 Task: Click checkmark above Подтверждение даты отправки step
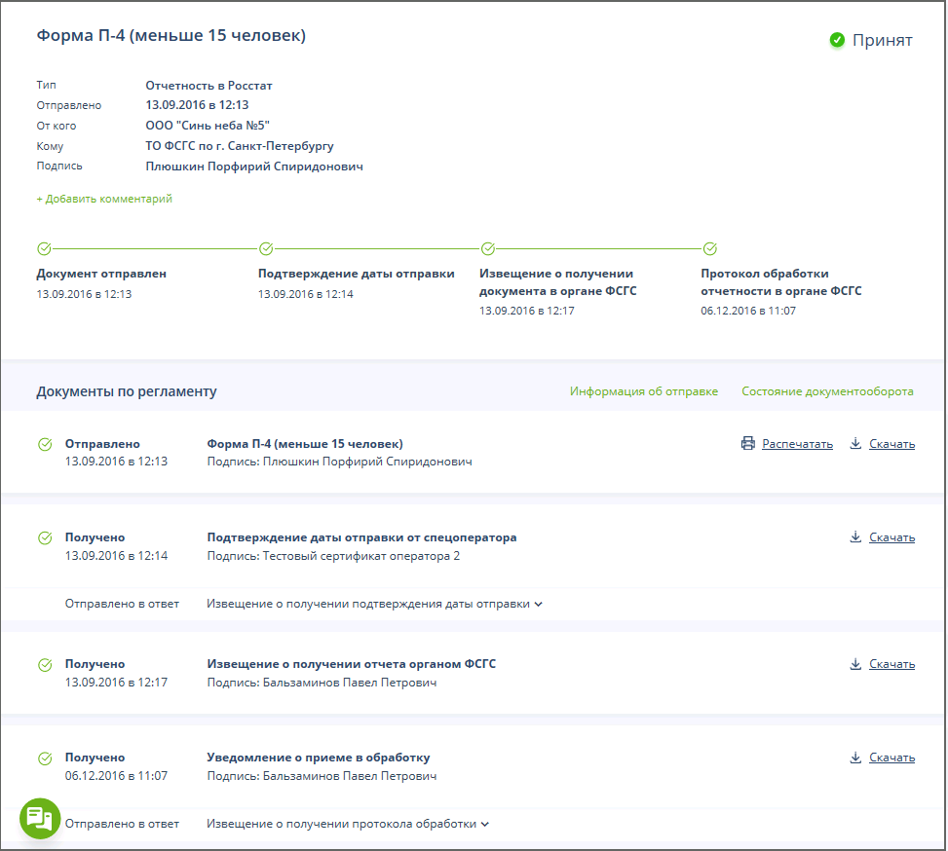coord(266,248)
